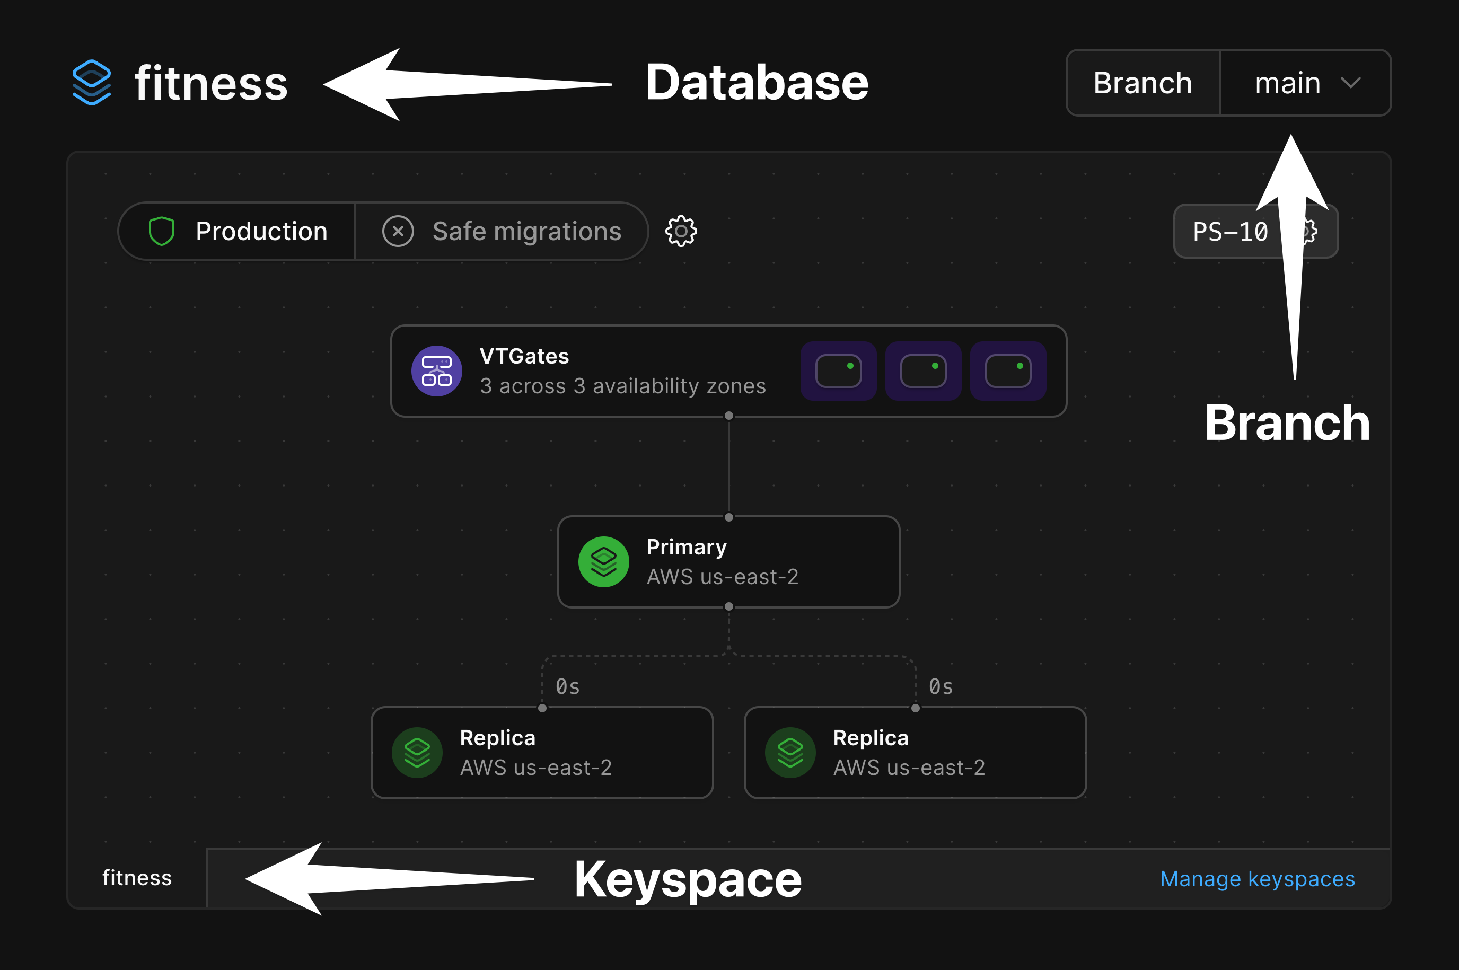Viewport: 1459px width, 970px height.
Task: Click the green Primary database icon
Action: click(x=604, y=561)
